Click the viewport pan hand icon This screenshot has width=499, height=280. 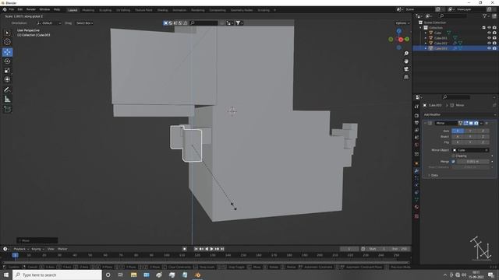click(x=406, y=61)
